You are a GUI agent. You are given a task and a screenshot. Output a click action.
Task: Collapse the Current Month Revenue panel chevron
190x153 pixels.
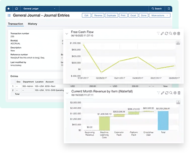tap(67, 93)
